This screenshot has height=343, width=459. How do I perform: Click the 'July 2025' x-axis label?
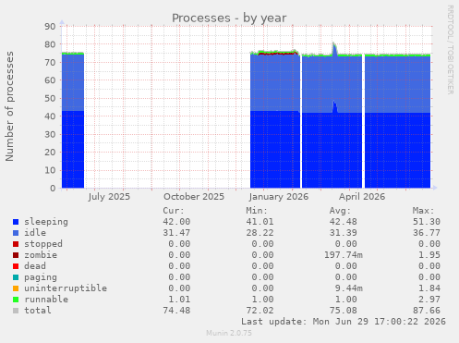(109, 197)
